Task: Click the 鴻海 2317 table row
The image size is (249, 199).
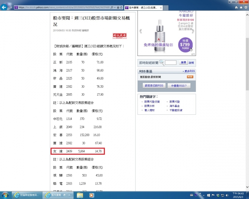Action: coord(78,70)
